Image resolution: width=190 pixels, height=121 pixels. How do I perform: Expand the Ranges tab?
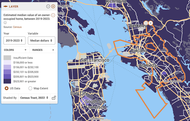click(43, 50)
